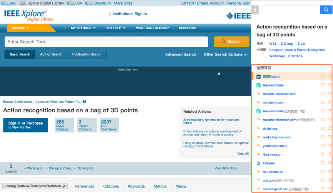Open the Metrics tab
The width and height of the screenshot is (333, 193).
160,186
